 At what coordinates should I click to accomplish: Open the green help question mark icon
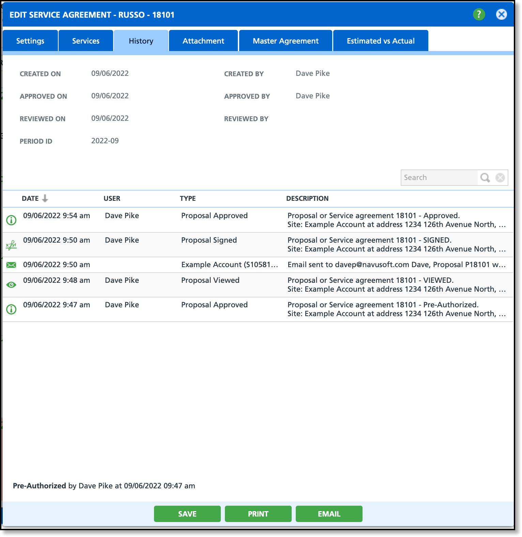(x=479, y=14)
